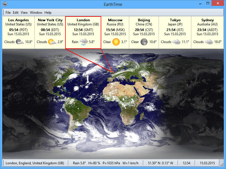Image resolution: width=226 pixels, height=169 pixels.
Task: Click the 08:54 (EDT) time
Action: click(x=50, y=30)
